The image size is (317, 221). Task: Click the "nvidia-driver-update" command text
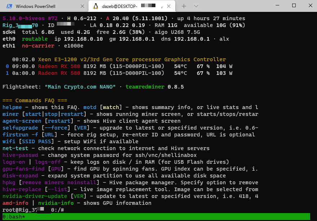tap(35, 196)
